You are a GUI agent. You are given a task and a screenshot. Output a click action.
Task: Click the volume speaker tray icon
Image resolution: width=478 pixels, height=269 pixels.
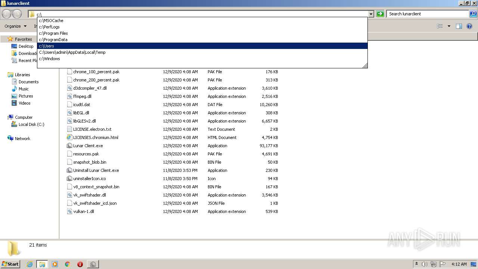coord(425,264)
